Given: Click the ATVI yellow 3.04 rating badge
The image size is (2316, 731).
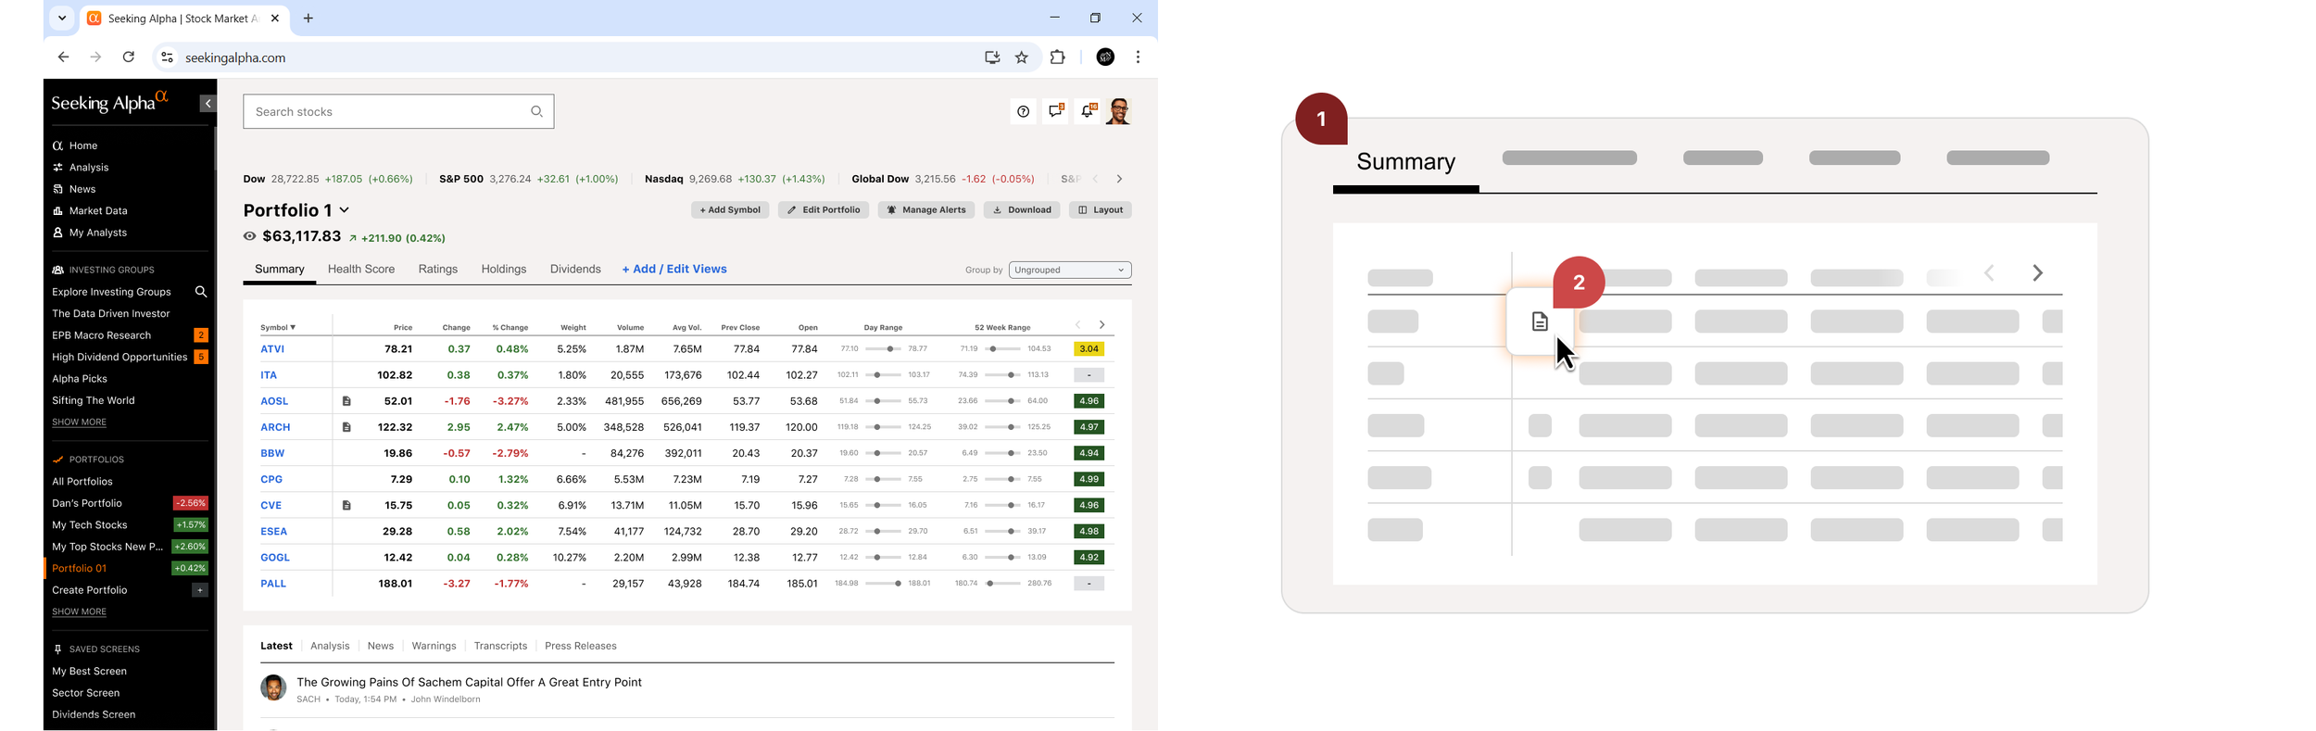Looking at the screenshot, I should coord(1089,349).
